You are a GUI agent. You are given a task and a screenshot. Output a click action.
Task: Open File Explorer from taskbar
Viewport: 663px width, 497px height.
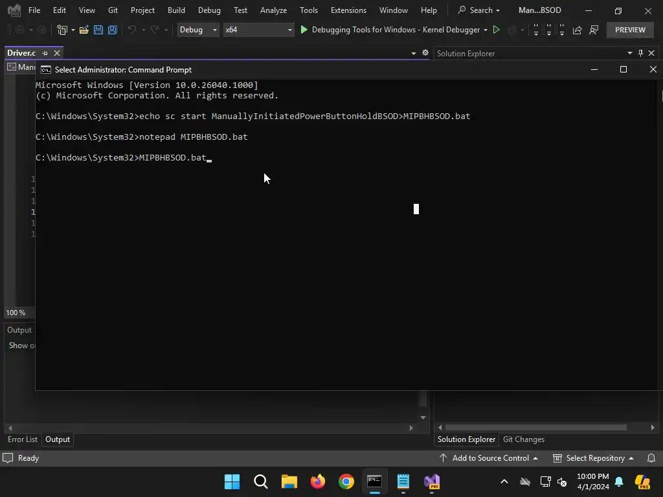289,481
